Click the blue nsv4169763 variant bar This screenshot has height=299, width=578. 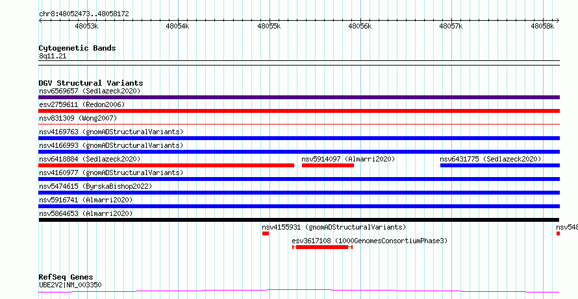click(299, 138)
